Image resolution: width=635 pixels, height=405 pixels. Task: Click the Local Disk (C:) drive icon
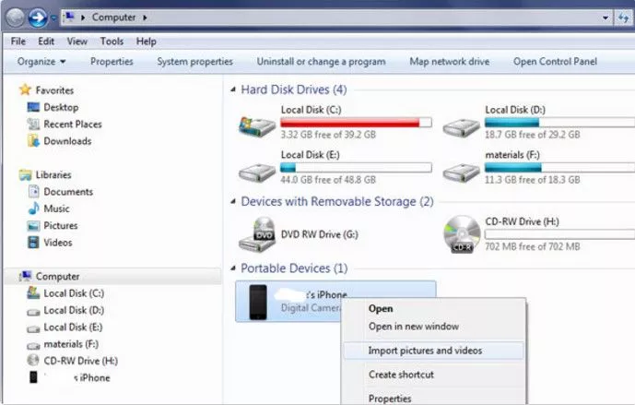point(254,127)
